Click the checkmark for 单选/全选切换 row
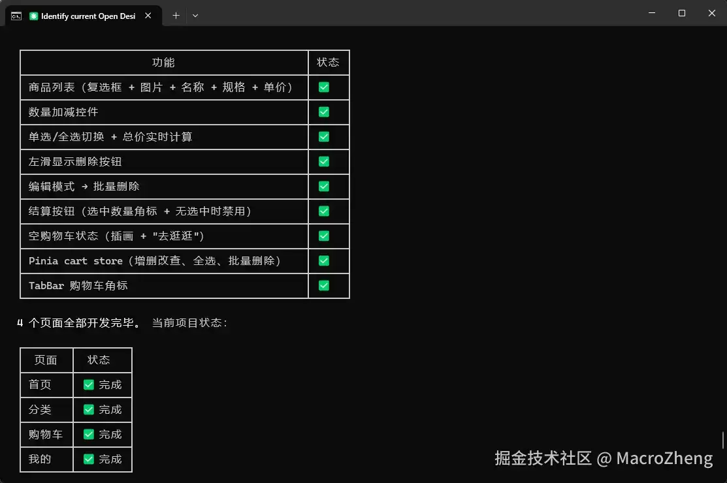The width and height of the screenshot is (727, 483). (323, 136)
